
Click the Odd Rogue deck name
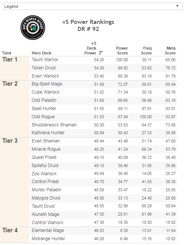click(43, 117)
